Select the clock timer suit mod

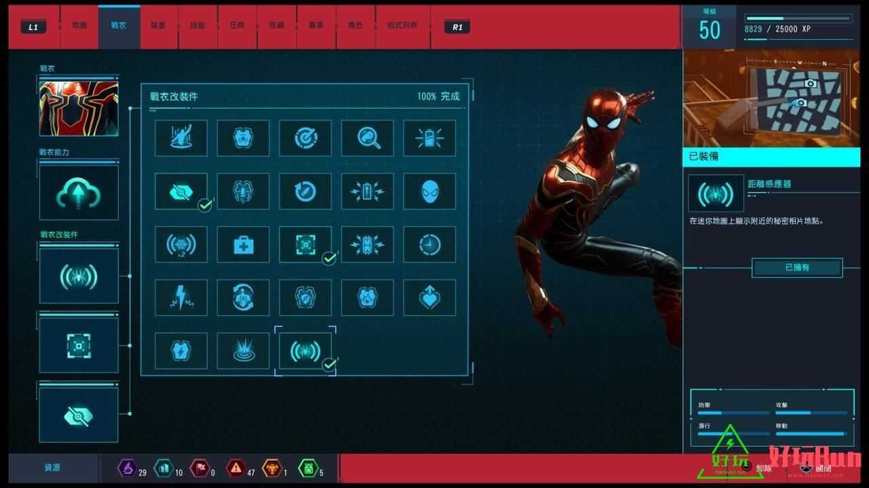[x=429, y=245]
